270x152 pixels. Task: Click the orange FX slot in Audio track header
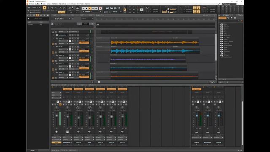[84, 51]
